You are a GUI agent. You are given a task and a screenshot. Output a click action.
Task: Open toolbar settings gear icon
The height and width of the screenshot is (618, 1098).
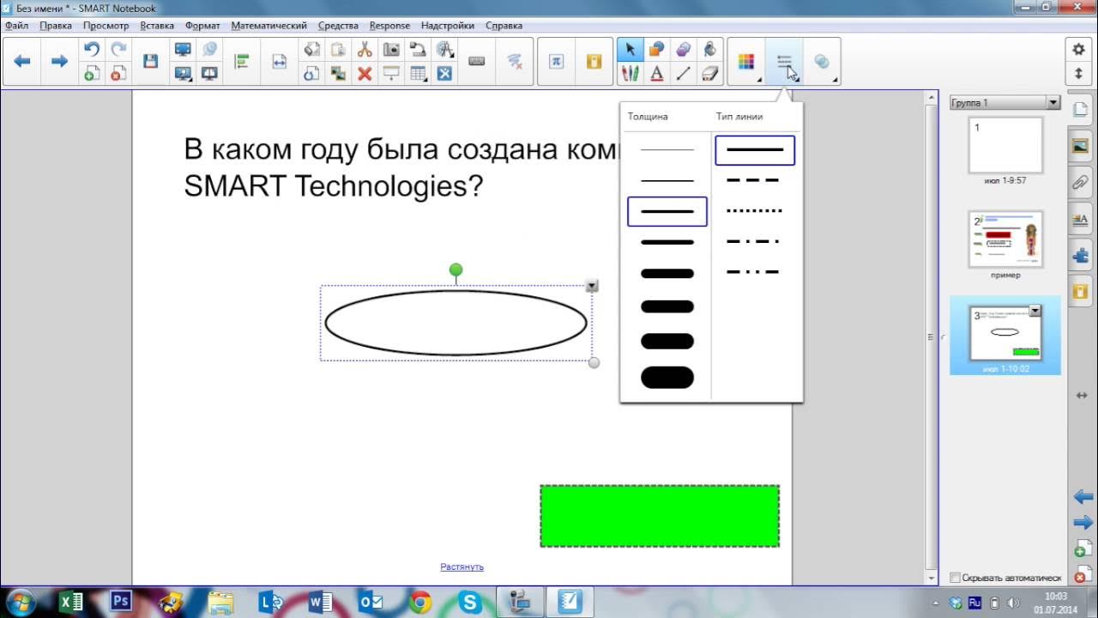click(1079, 50)
